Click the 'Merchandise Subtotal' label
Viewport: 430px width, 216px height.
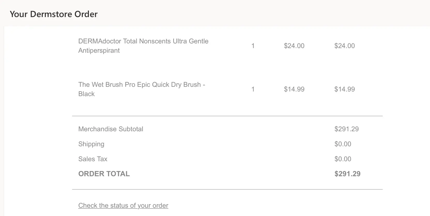tap(111, 129)
